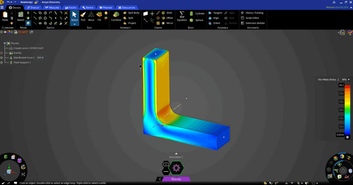
Task: Switch to the Simulation tab
Action: (127, 8)
